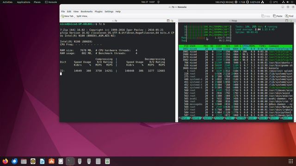Open the Help menu in Konsole
Screen dimensions: 296x166
118,12
